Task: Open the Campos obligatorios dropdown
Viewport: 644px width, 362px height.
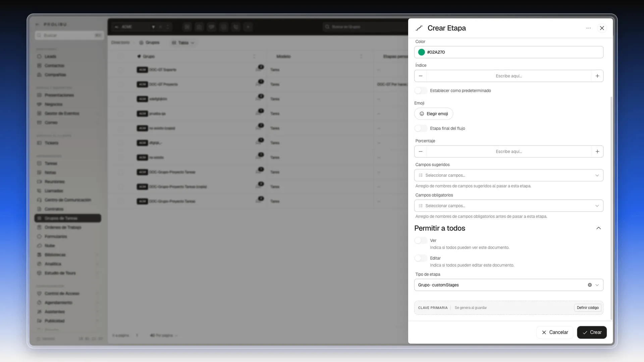Action: click(508, 206)
